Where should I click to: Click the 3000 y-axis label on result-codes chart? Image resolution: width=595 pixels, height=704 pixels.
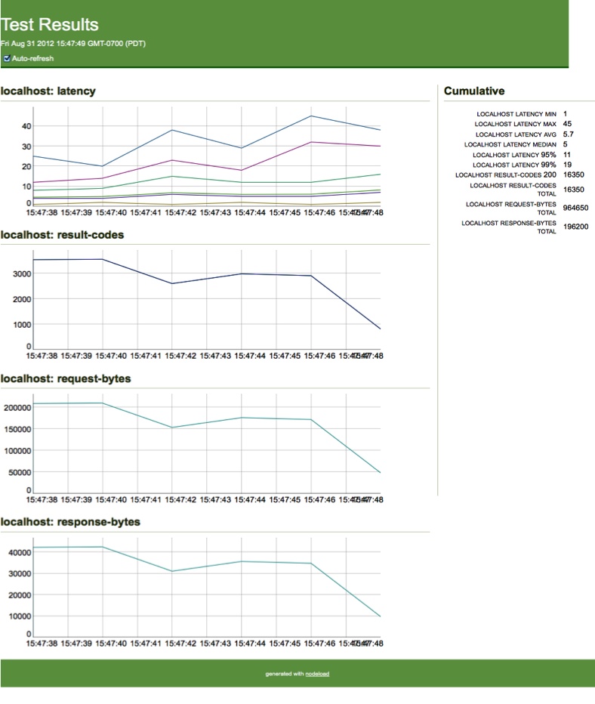pyautogui.click(x=22, y=274)
